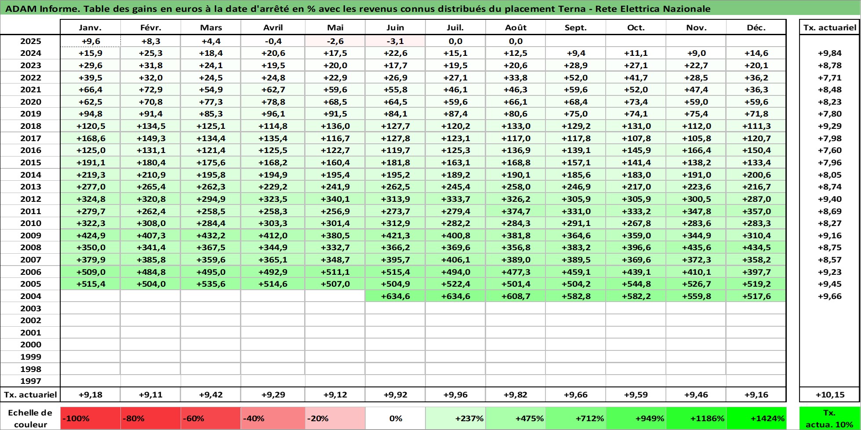This screenshot has width=861, height=430.
Task: Select the Mars column header
Action: click(x=211, y=27)
